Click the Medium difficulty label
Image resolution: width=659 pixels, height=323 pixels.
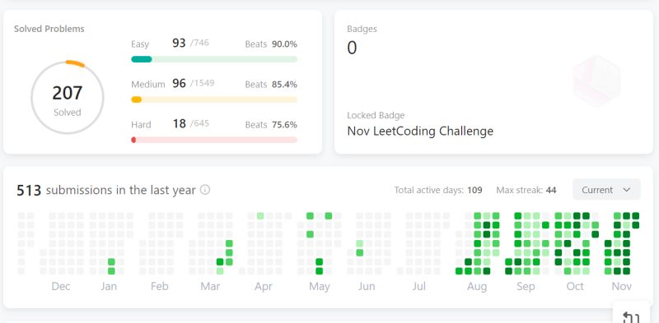pyautogui.click(x=148, y=85)
